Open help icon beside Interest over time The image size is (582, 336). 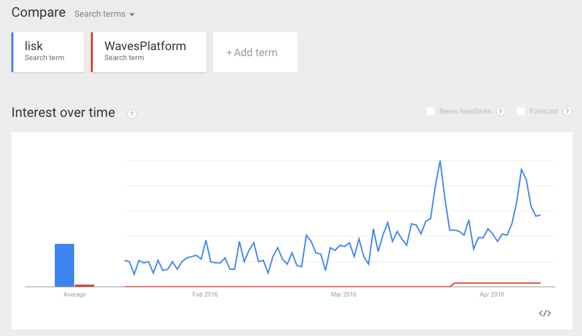132,114
